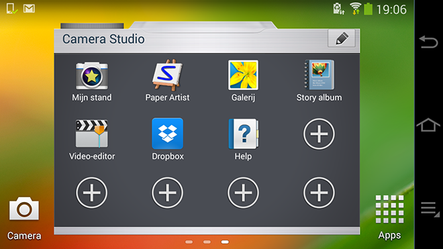
Task: Open the Help app
Action: pyautogui.click(x=243, y=140)
